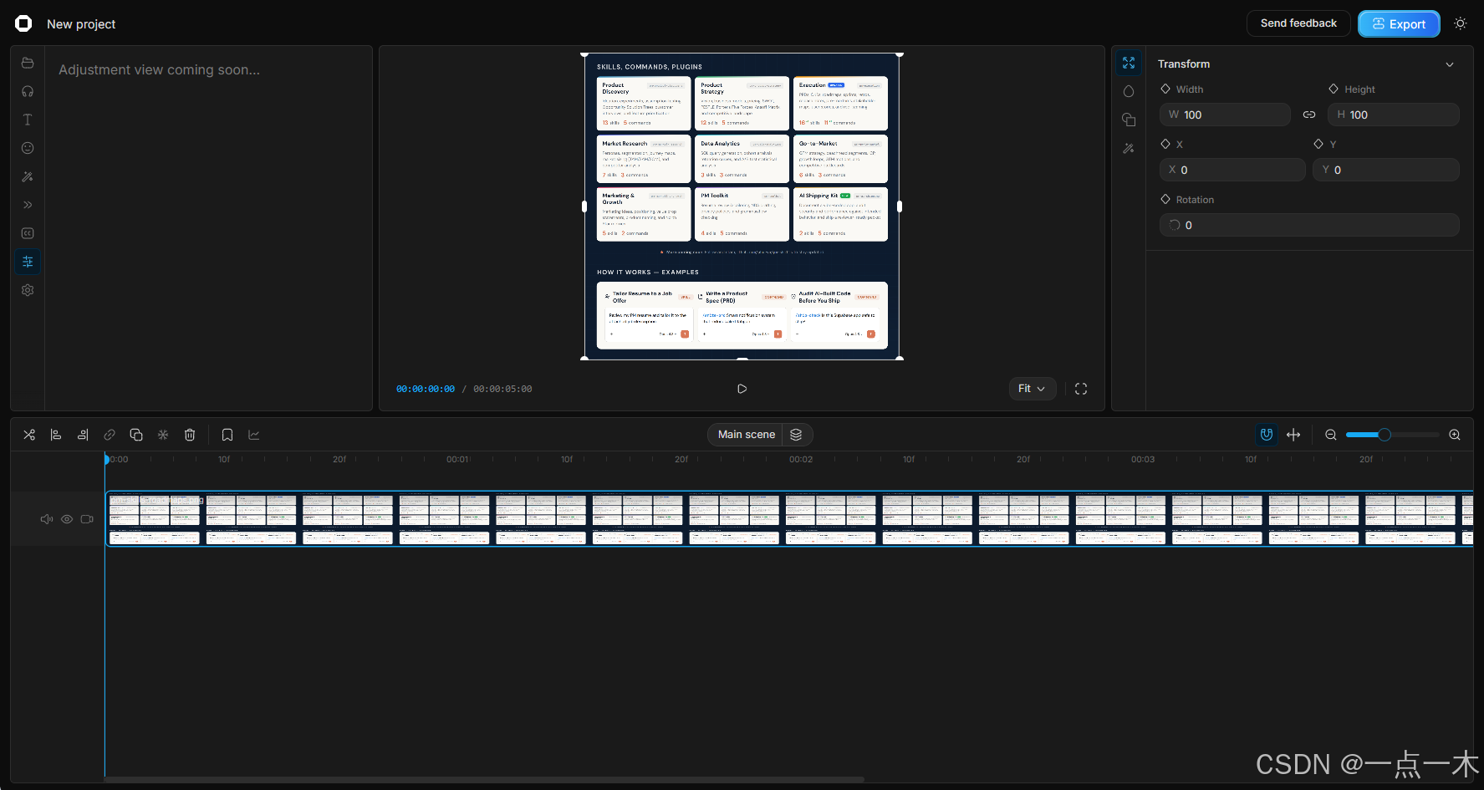Screen dimensions: 1484x790
Task: Open the overlapping shapes blend icon in properties panel
Action: (1129, 120)
